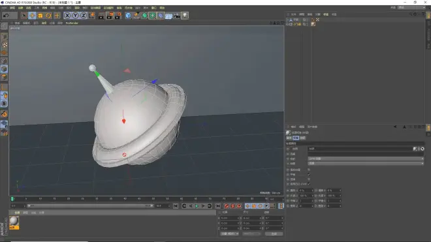Select the Rotate tool icon
Viewport: 431px width, 242px height.
tap(49, 16)
